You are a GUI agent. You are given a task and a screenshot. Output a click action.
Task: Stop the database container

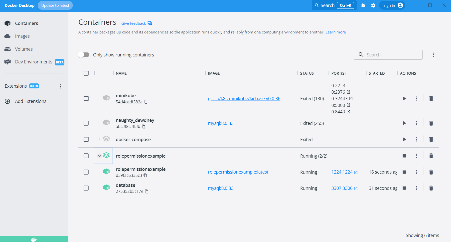[x=404, y=188]
